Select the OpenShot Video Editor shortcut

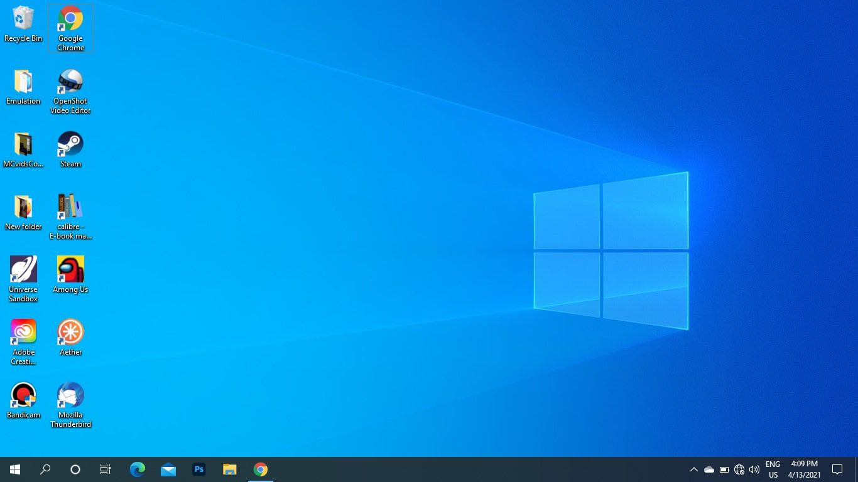pyautogui.click(x=70, y=92)
